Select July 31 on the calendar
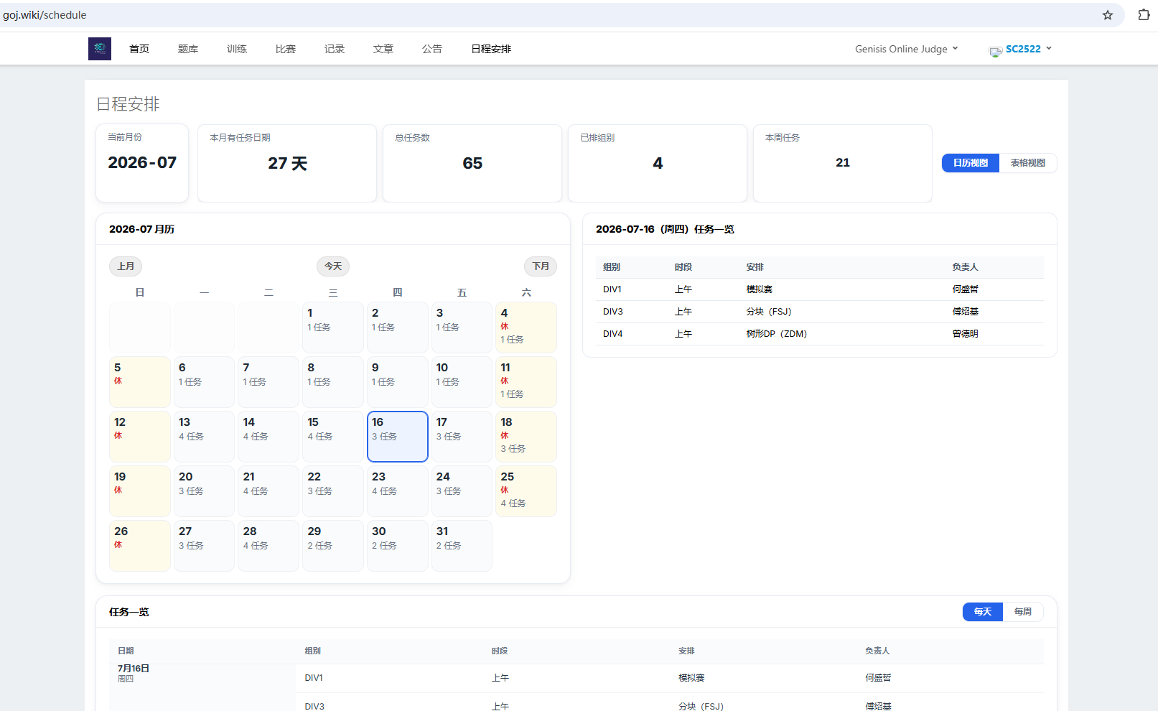Screen dimensions: 1158x711 462,546
